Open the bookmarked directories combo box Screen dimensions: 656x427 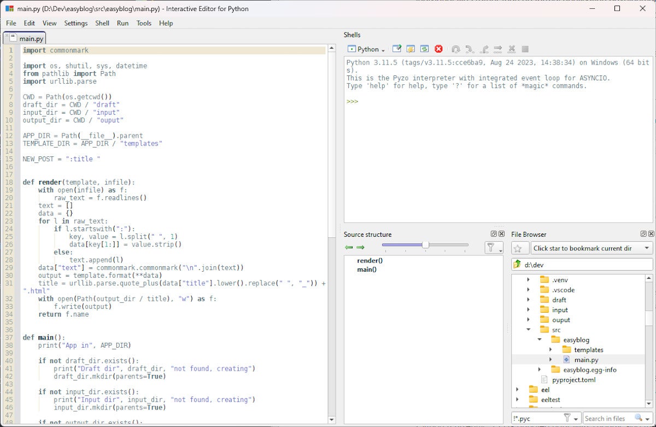click(x=591, y=248)
